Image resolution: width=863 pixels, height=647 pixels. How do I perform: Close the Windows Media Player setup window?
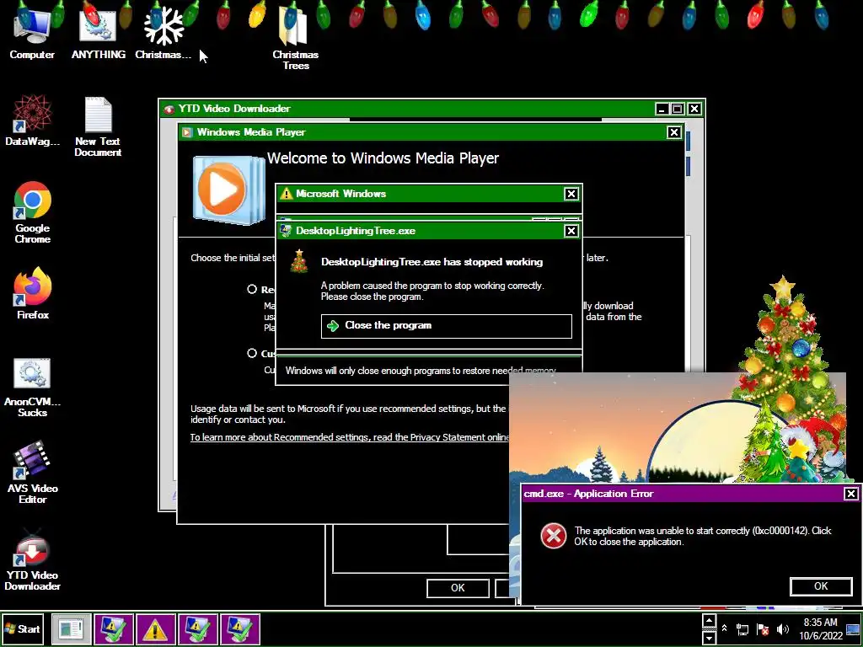[x=673, y=132]
